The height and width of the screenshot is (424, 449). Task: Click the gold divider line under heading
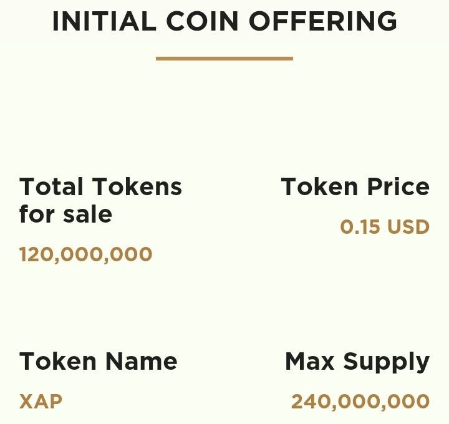224,59
